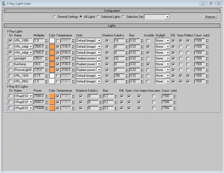Adjust the VRL_1008 subdivs spinner arrows
Screen dimensions: 224x173
pyautogui.click(x=126, y=41)
